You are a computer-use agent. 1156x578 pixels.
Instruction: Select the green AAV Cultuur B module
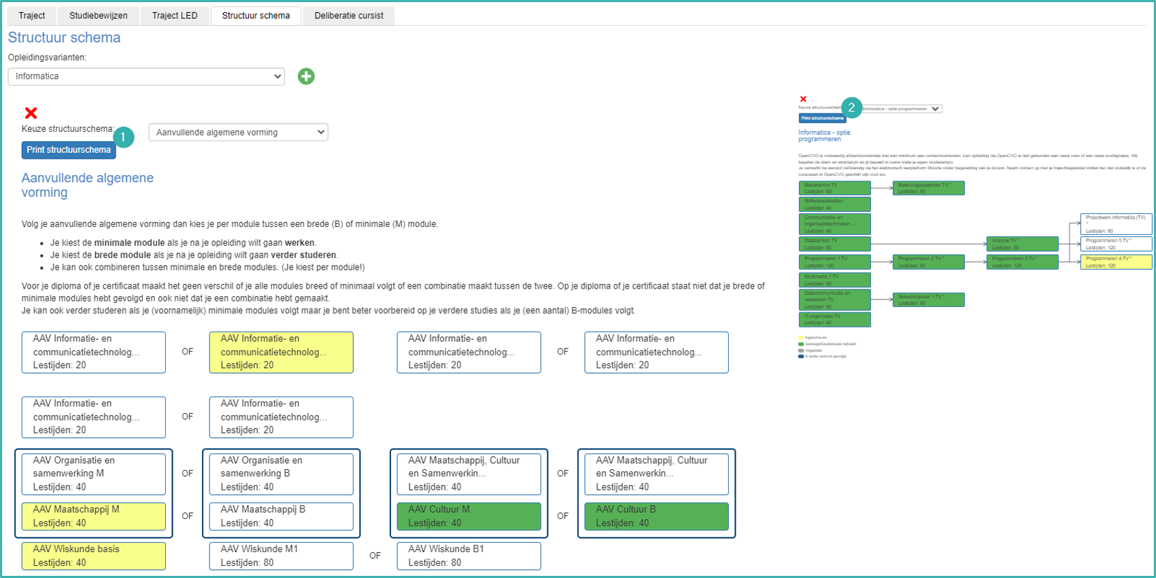coord(657,517)
